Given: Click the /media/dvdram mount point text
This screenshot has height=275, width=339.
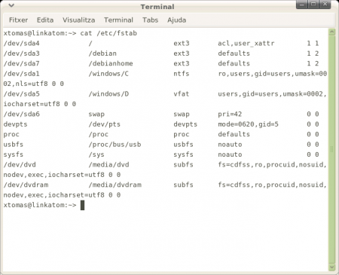Looking at the screenshot, I should tap(115, 185).
